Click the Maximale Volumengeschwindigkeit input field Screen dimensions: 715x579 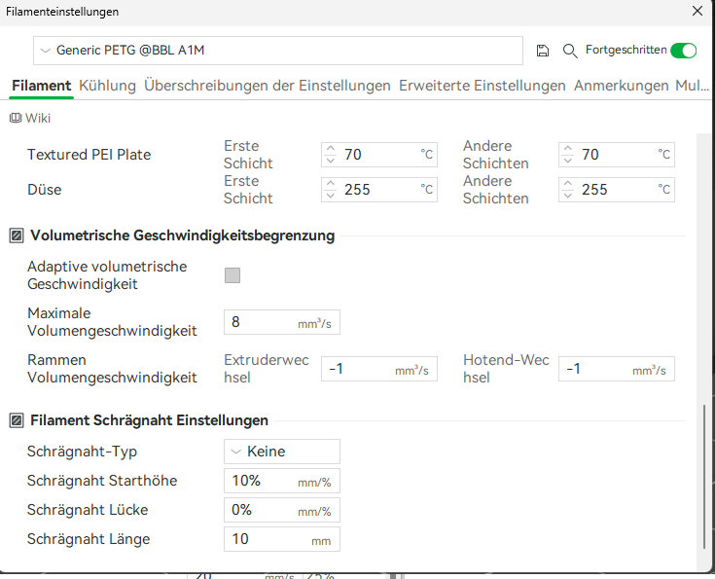[282, 322]
